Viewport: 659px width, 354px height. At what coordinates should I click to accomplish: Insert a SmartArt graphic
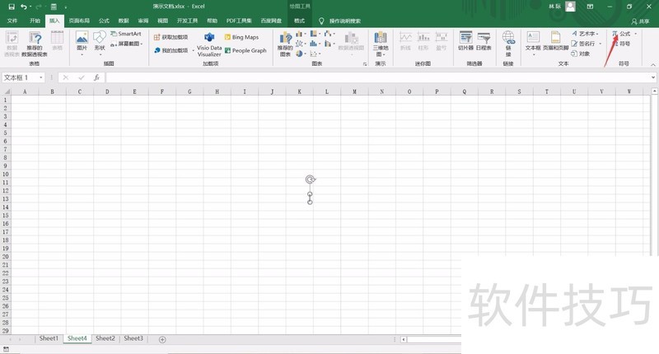126,34
